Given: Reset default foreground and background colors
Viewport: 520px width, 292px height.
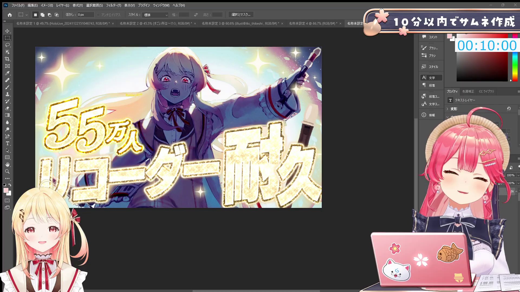Looking at the screenshot, I should tap(4, 185).
